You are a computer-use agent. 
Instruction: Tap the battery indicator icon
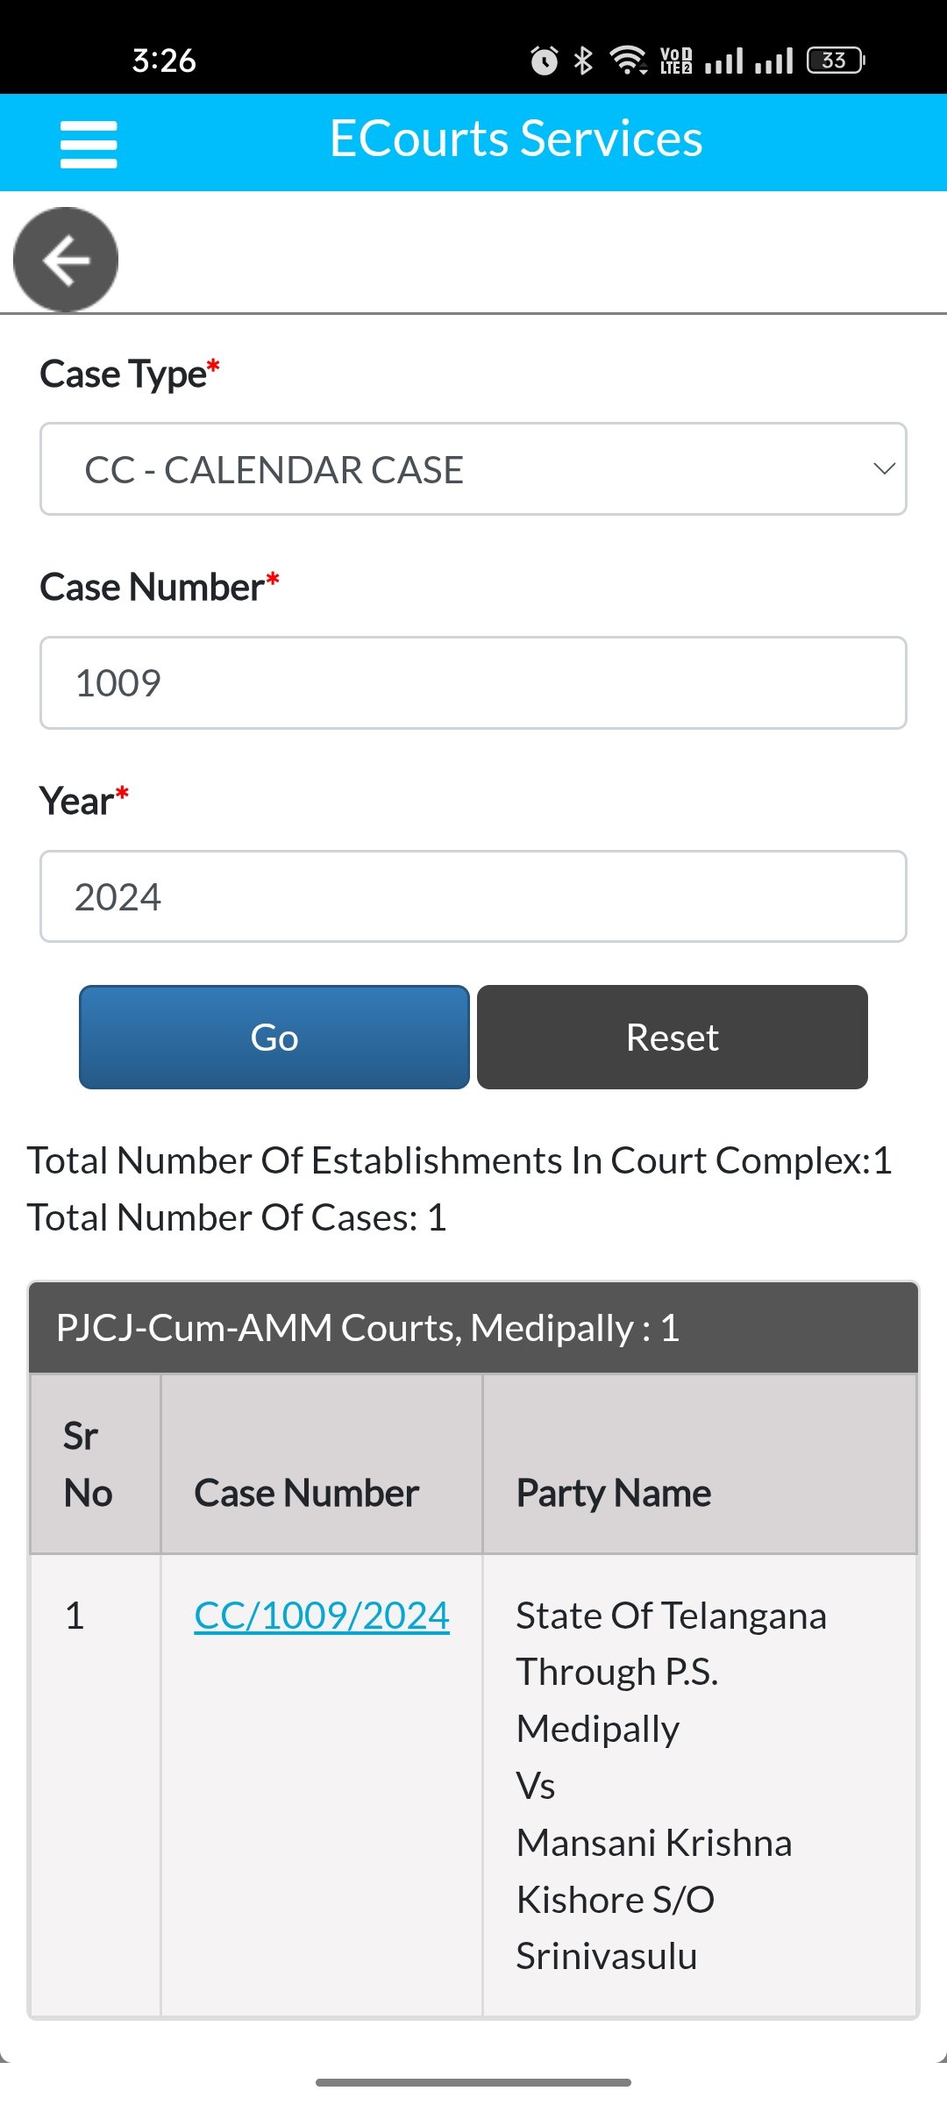click(836, 61)
